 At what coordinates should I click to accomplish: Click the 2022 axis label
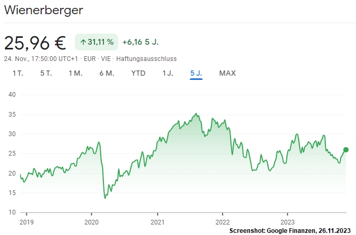click(223, 222)
